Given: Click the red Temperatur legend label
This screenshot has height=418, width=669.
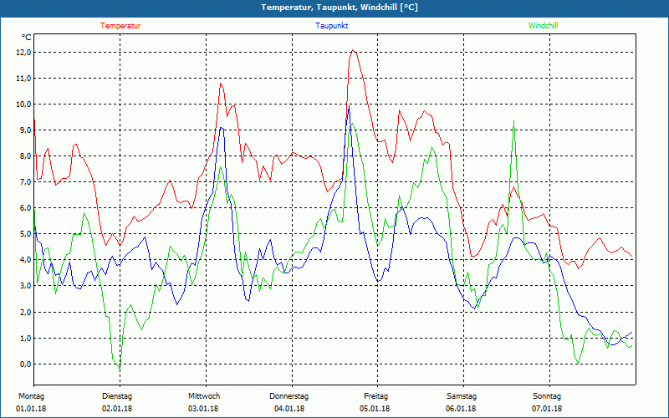Looking at the screenshot, I should pos(120,26).
